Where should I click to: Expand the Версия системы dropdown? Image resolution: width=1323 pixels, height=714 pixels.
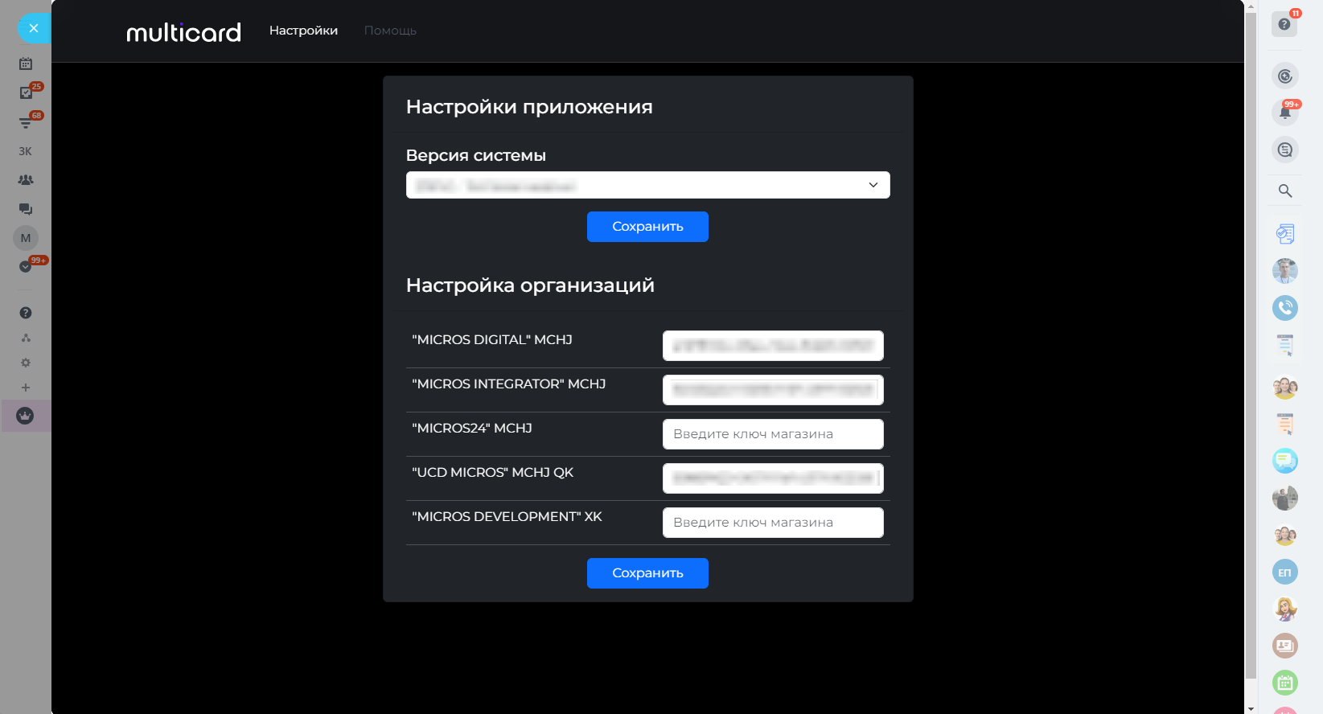647,185
